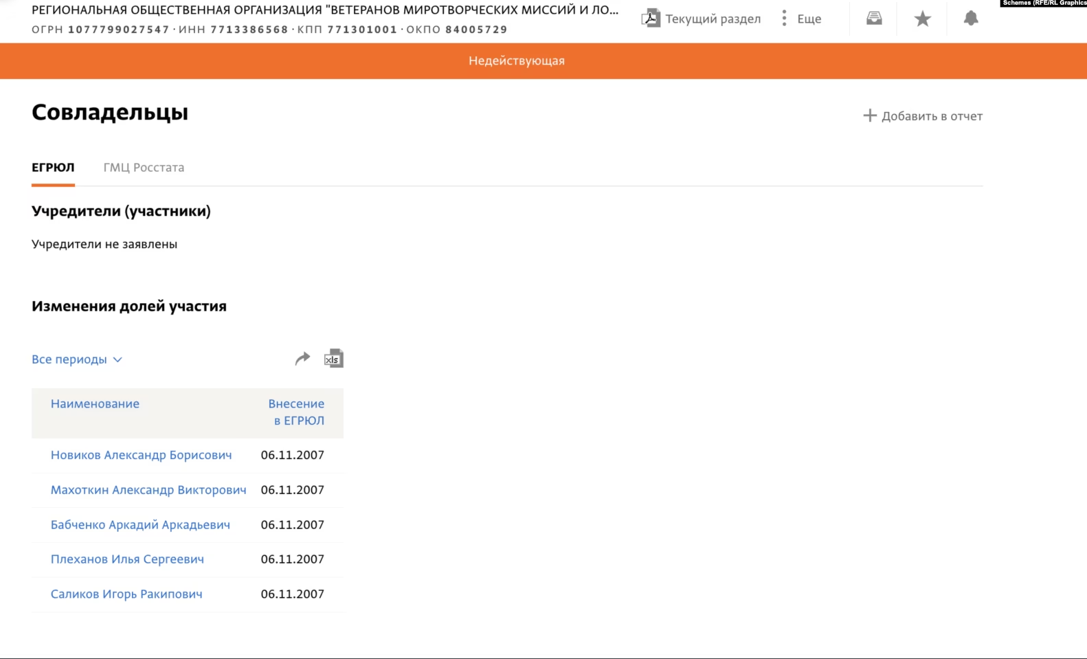Sort by "Наименование" column header

click(95, 404)
